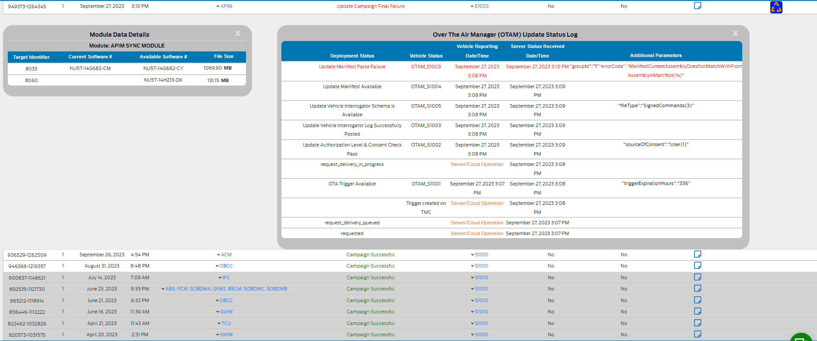Expand the ABS, PCM, SOBDMA module list
Image resolution: width=817 pixels, height=341 pixels.
coord(225,289)
